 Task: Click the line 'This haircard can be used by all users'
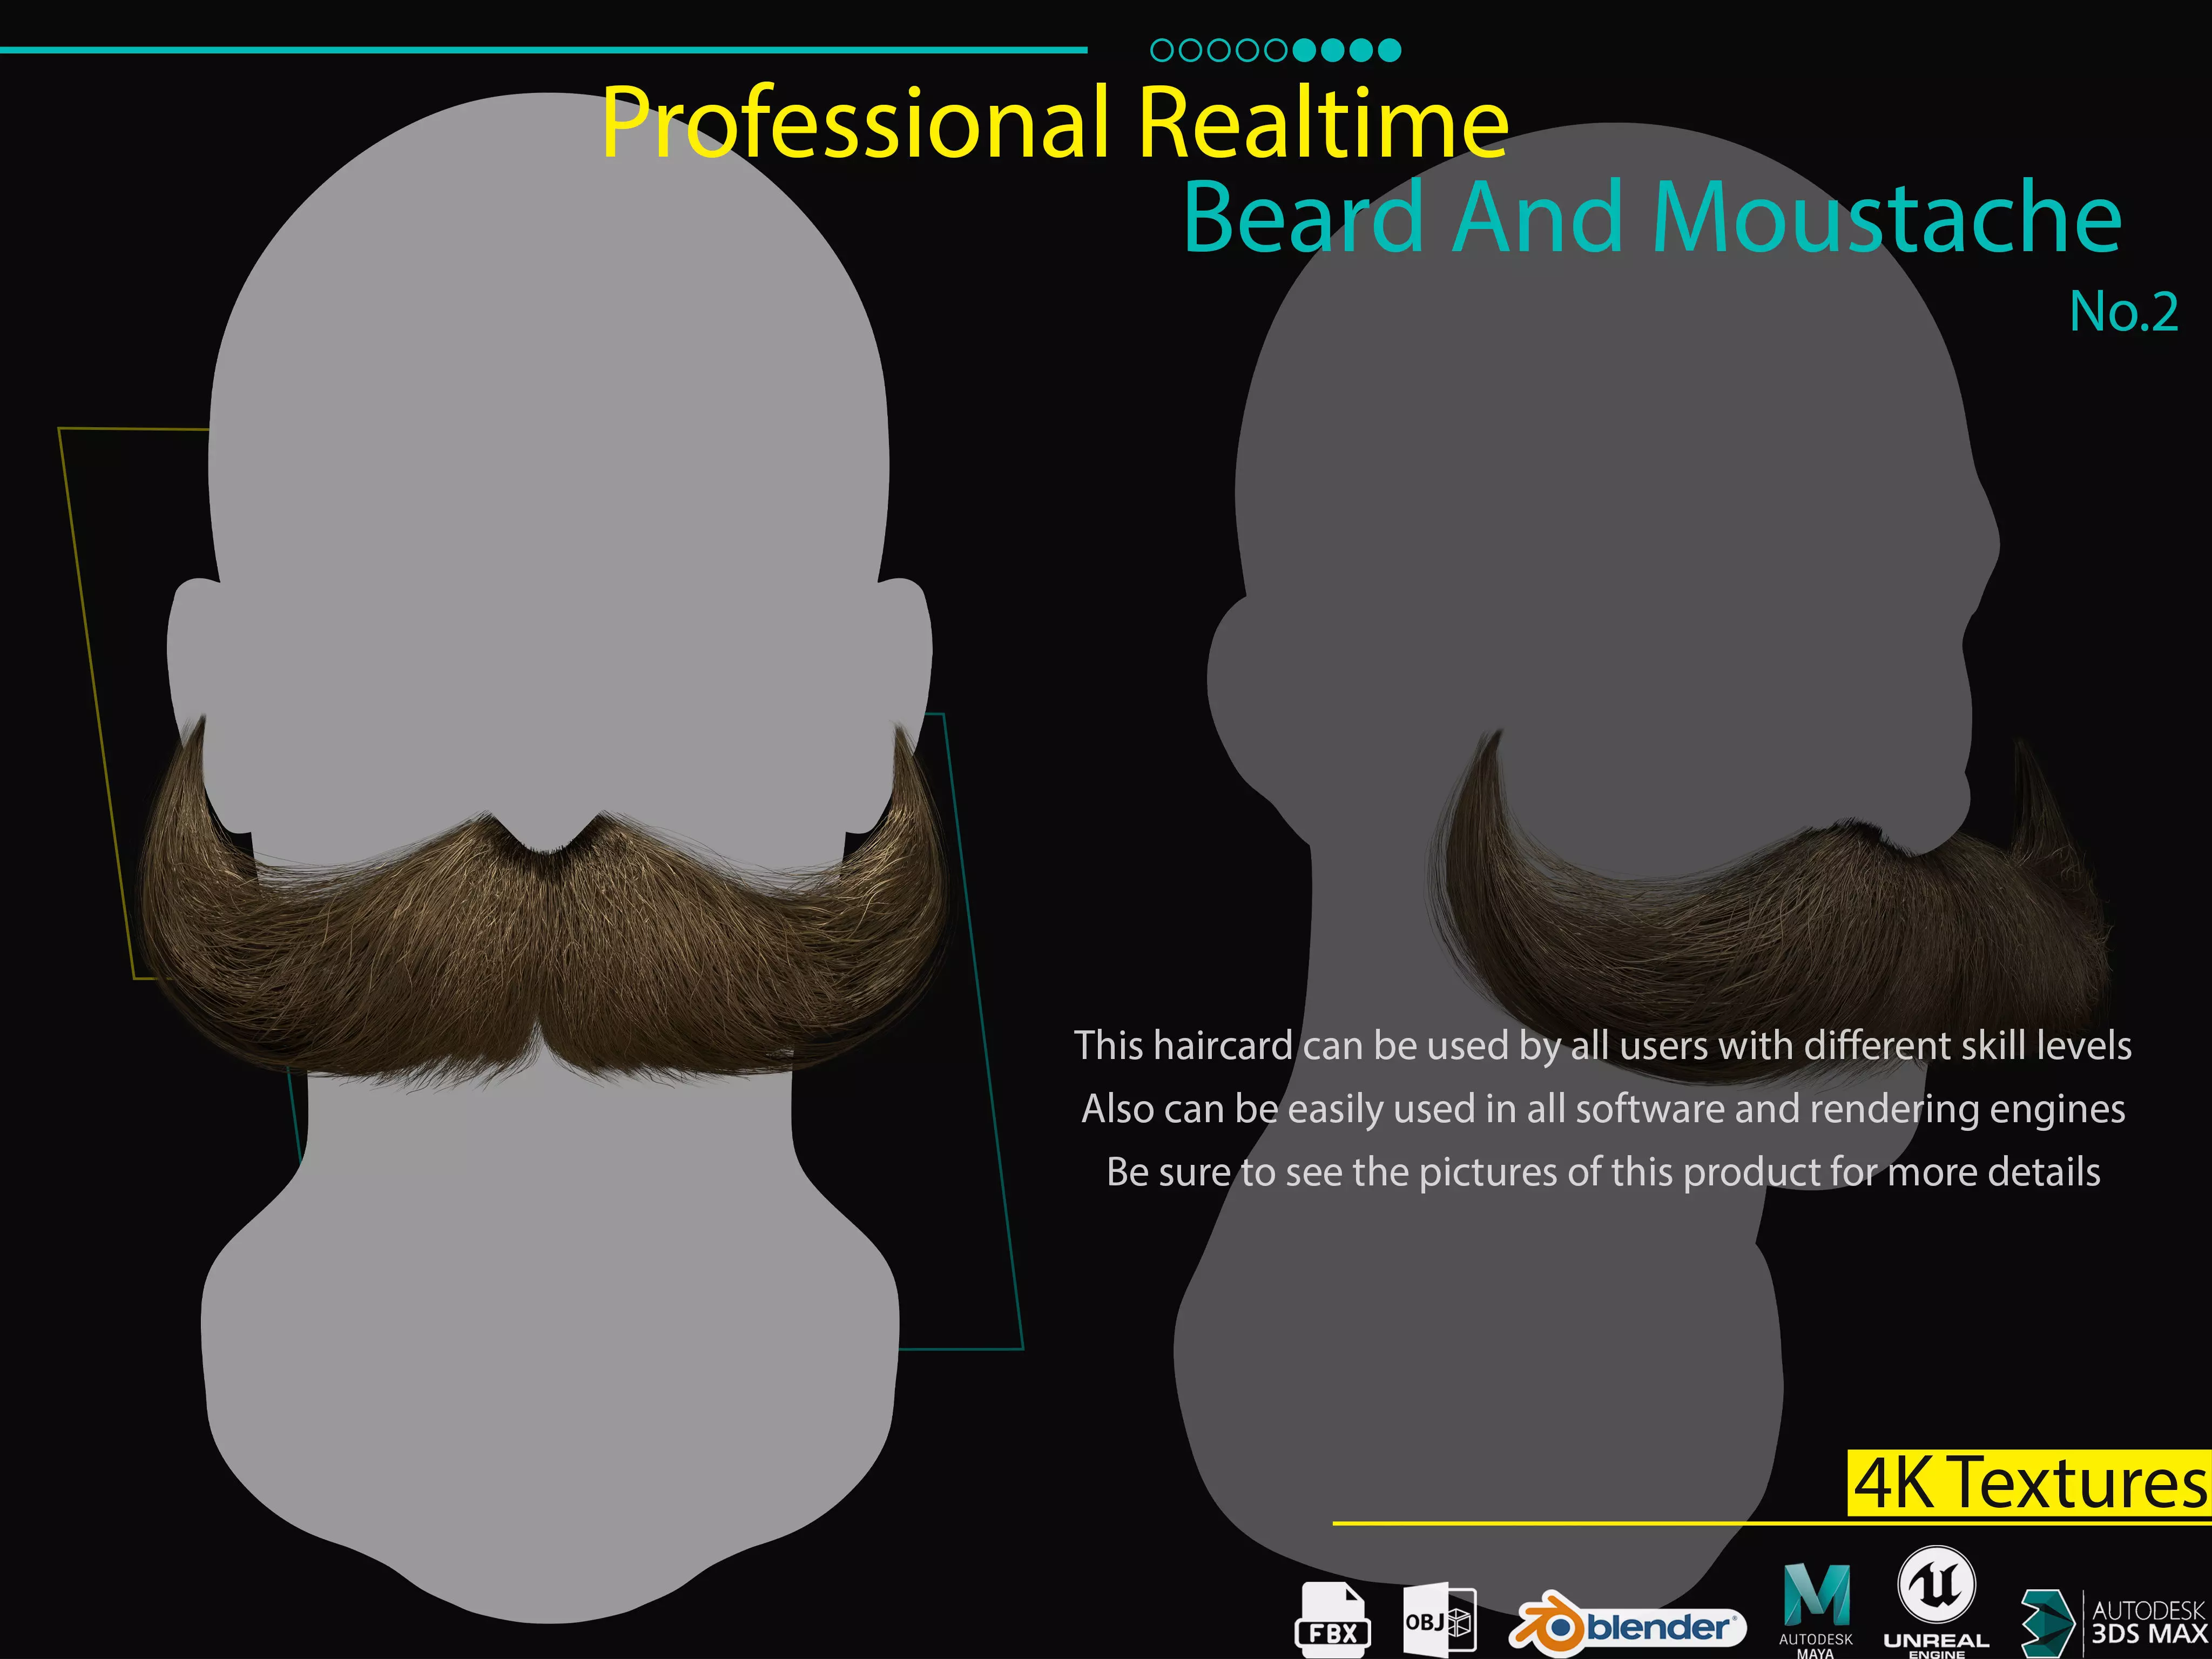click(x=1603, y=1046)
